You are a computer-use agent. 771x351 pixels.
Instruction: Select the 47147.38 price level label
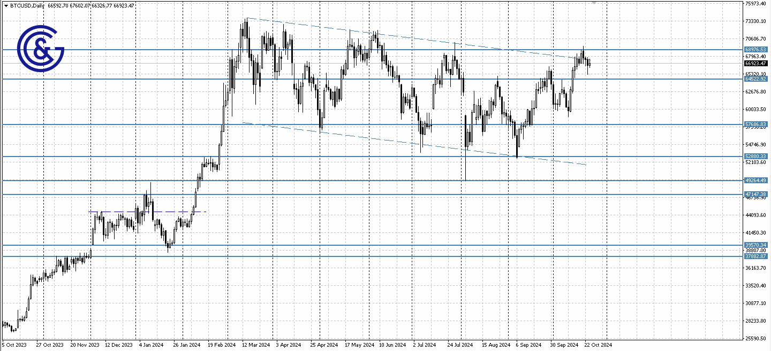pos(755,194)
